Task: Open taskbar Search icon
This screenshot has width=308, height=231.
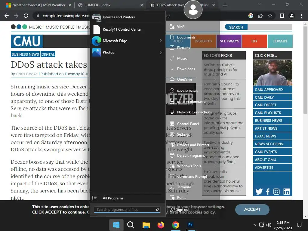Action: [131, 225]
